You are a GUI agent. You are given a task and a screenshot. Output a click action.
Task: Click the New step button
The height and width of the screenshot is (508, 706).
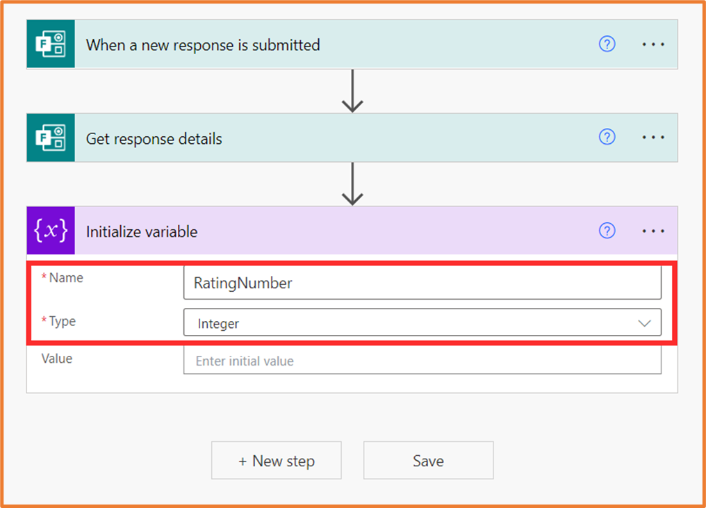(276, 460)
